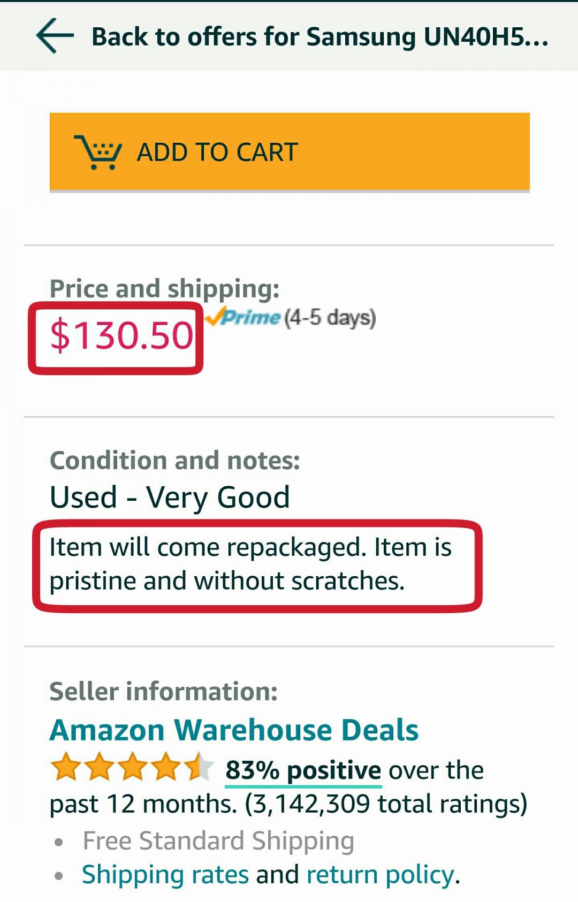The height and width of the screenshot is (902, 578).
Task: Open the Shipping rates link
Action: [165, 875]
